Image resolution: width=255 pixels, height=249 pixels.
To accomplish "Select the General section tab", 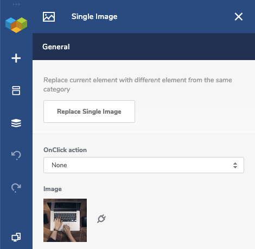I will [56, 47].
